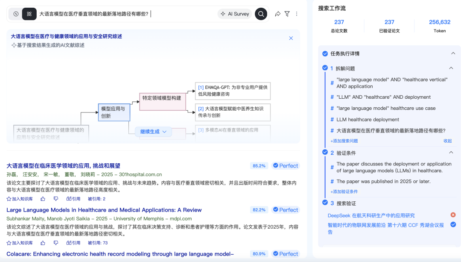Screen dimensions: 461x262
Task: Collapse the 任务执行详情 section
Action: tap(453, 53)
